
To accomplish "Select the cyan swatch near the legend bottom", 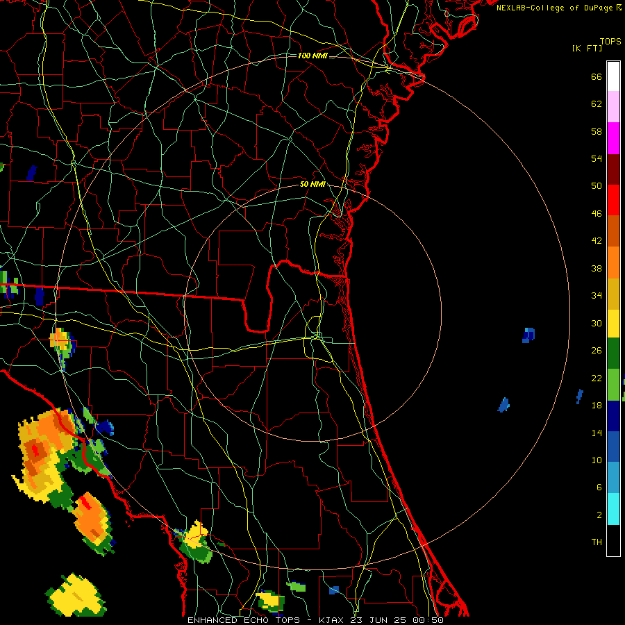I will 613,509.
